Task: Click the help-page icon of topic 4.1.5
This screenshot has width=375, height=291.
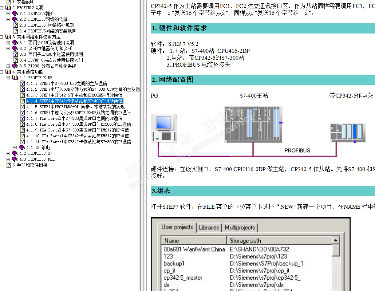Action: [23, 107]
